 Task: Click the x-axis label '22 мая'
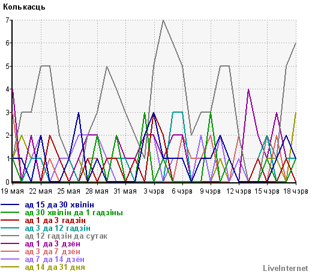coord(41,191)
